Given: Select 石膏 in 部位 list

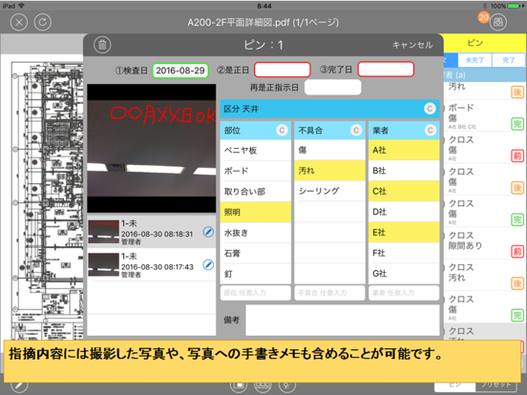Looking at the screenshot, I should point(256,253).
